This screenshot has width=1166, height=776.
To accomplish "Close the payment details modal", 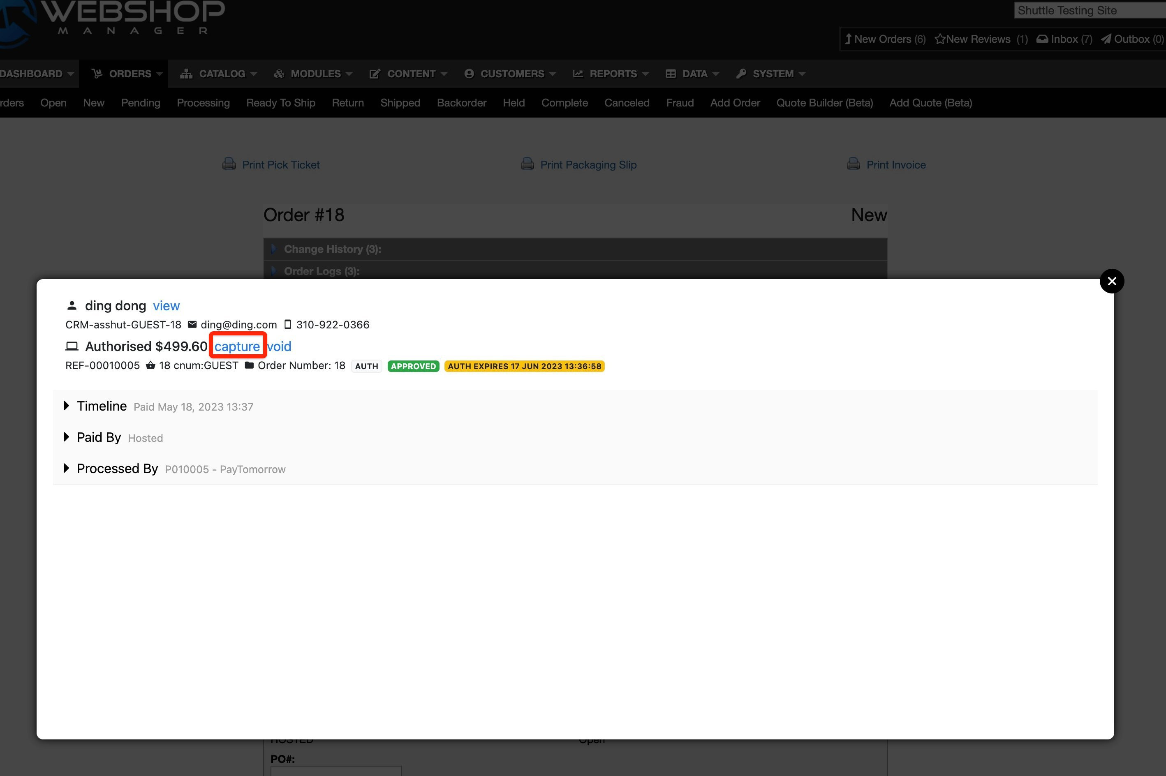I will click(x=1112, y=281).
